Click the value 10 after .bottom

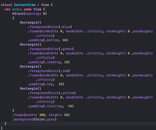(64, 40)
